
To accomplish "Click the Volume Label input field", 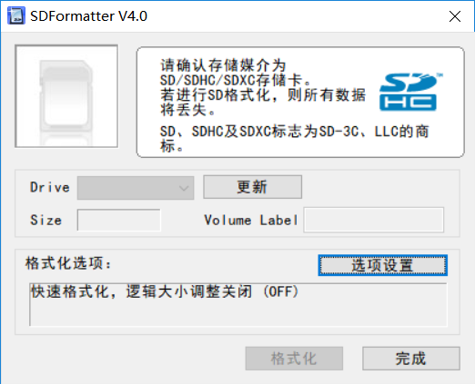I will click(x=374, y=220).
